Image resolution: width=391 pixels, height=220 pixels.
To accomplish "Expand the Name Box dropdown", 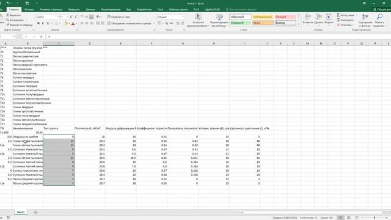I will (13, 37).
